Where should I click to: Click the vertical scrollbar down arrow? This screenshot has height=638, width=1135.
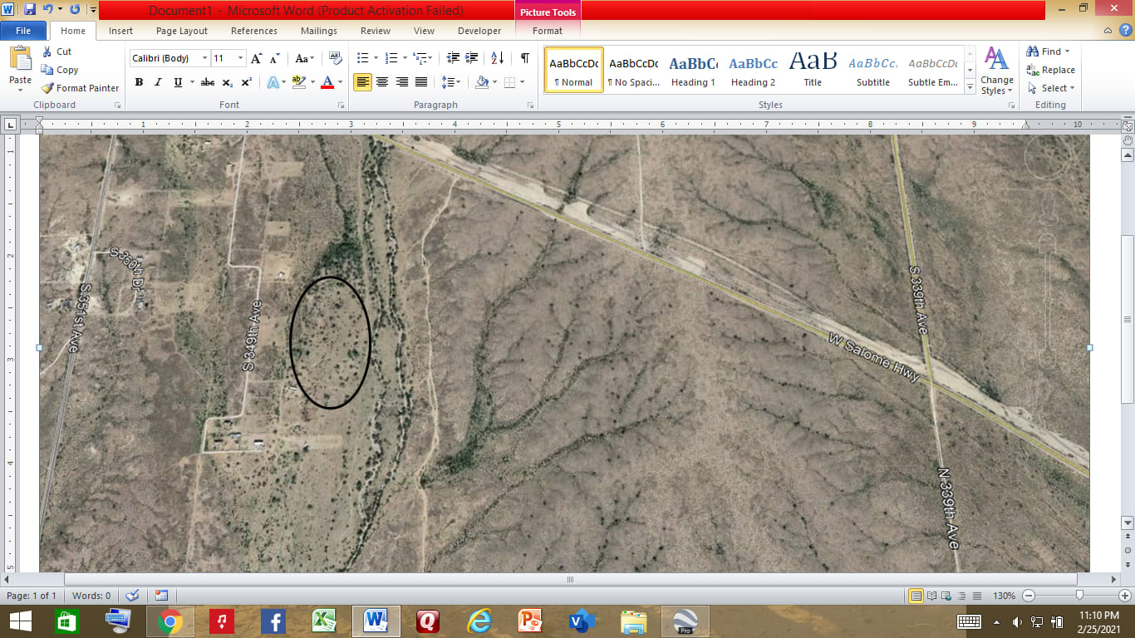tap(1128, 523)
